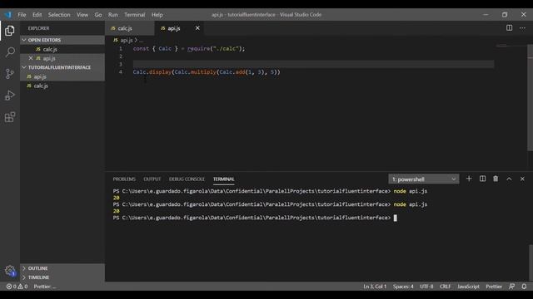Click the api.js breadcrumb in editor
The width and height of the screenshot is (533, 299).
(127, 40)
